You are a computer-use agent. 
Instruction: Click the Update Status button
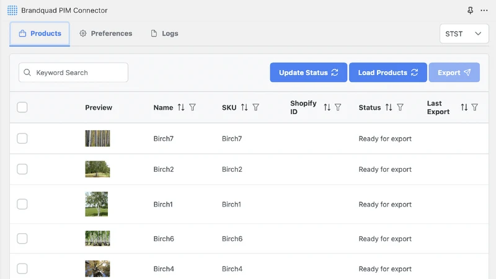[308, 73]
